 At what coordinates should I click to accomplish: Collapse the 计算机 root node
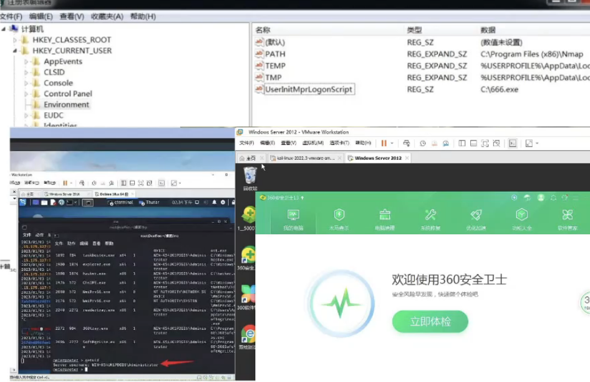pos(3,29)
